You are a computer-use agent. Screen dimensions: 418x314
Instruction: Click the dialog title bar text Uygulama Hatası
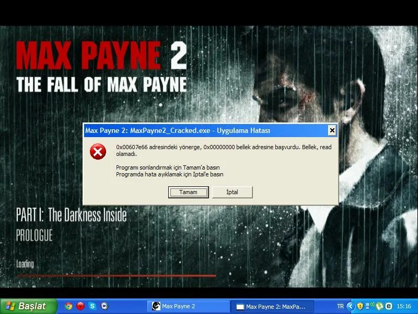243,130
